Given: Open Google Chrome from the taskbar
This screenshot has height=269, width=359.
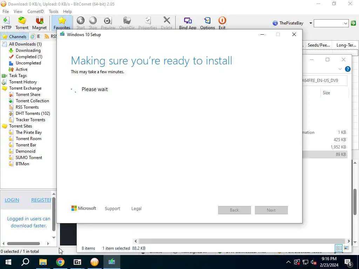Looking at the screenshot, I should point(60,262).
